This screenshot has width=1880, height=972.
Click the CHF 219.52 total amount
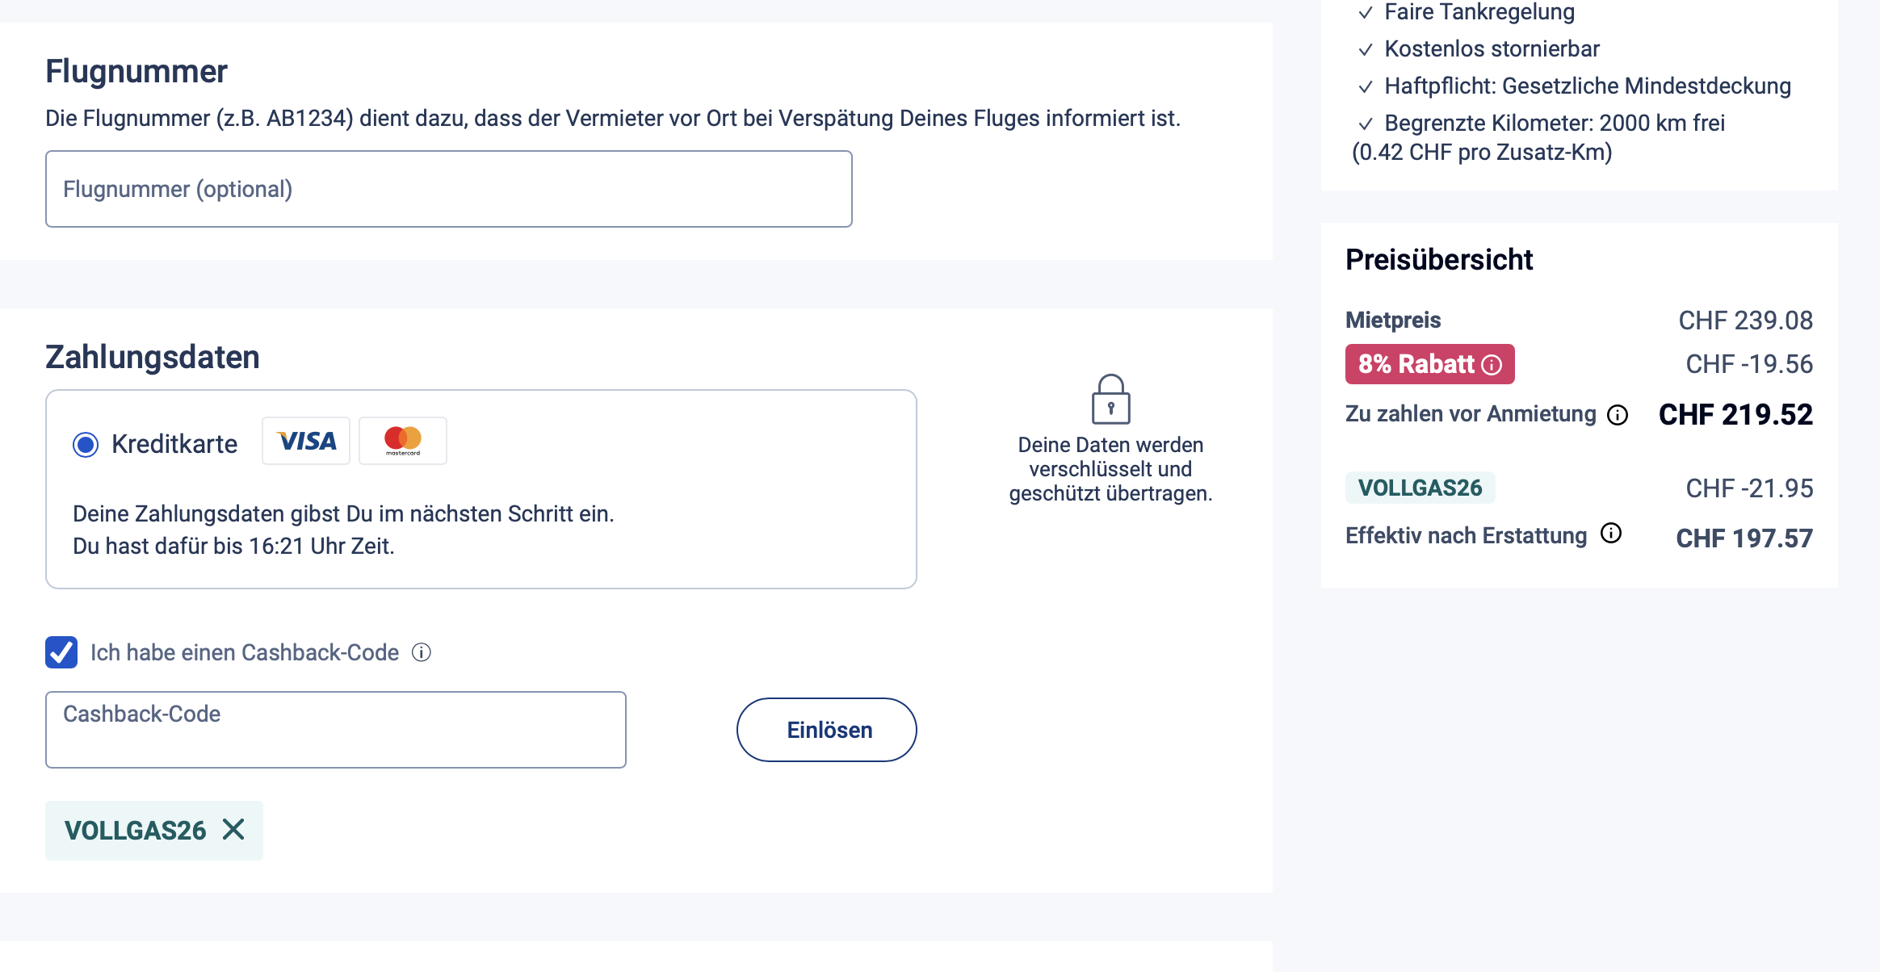[1735, 415]
